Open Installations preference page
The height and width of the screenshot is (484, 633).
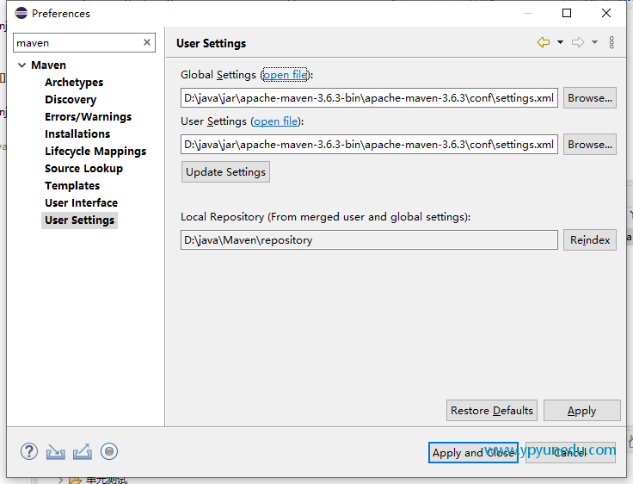(77, 133)
